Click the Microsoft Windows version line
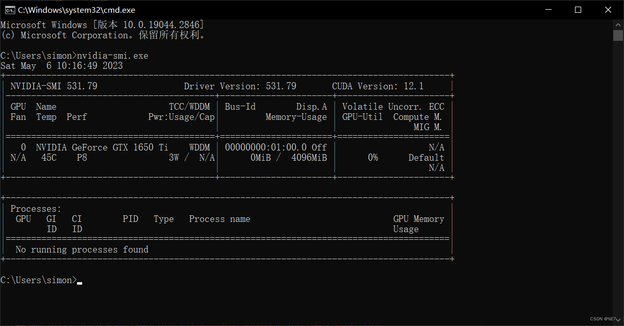The image size is (624, 326). [103, 25]
